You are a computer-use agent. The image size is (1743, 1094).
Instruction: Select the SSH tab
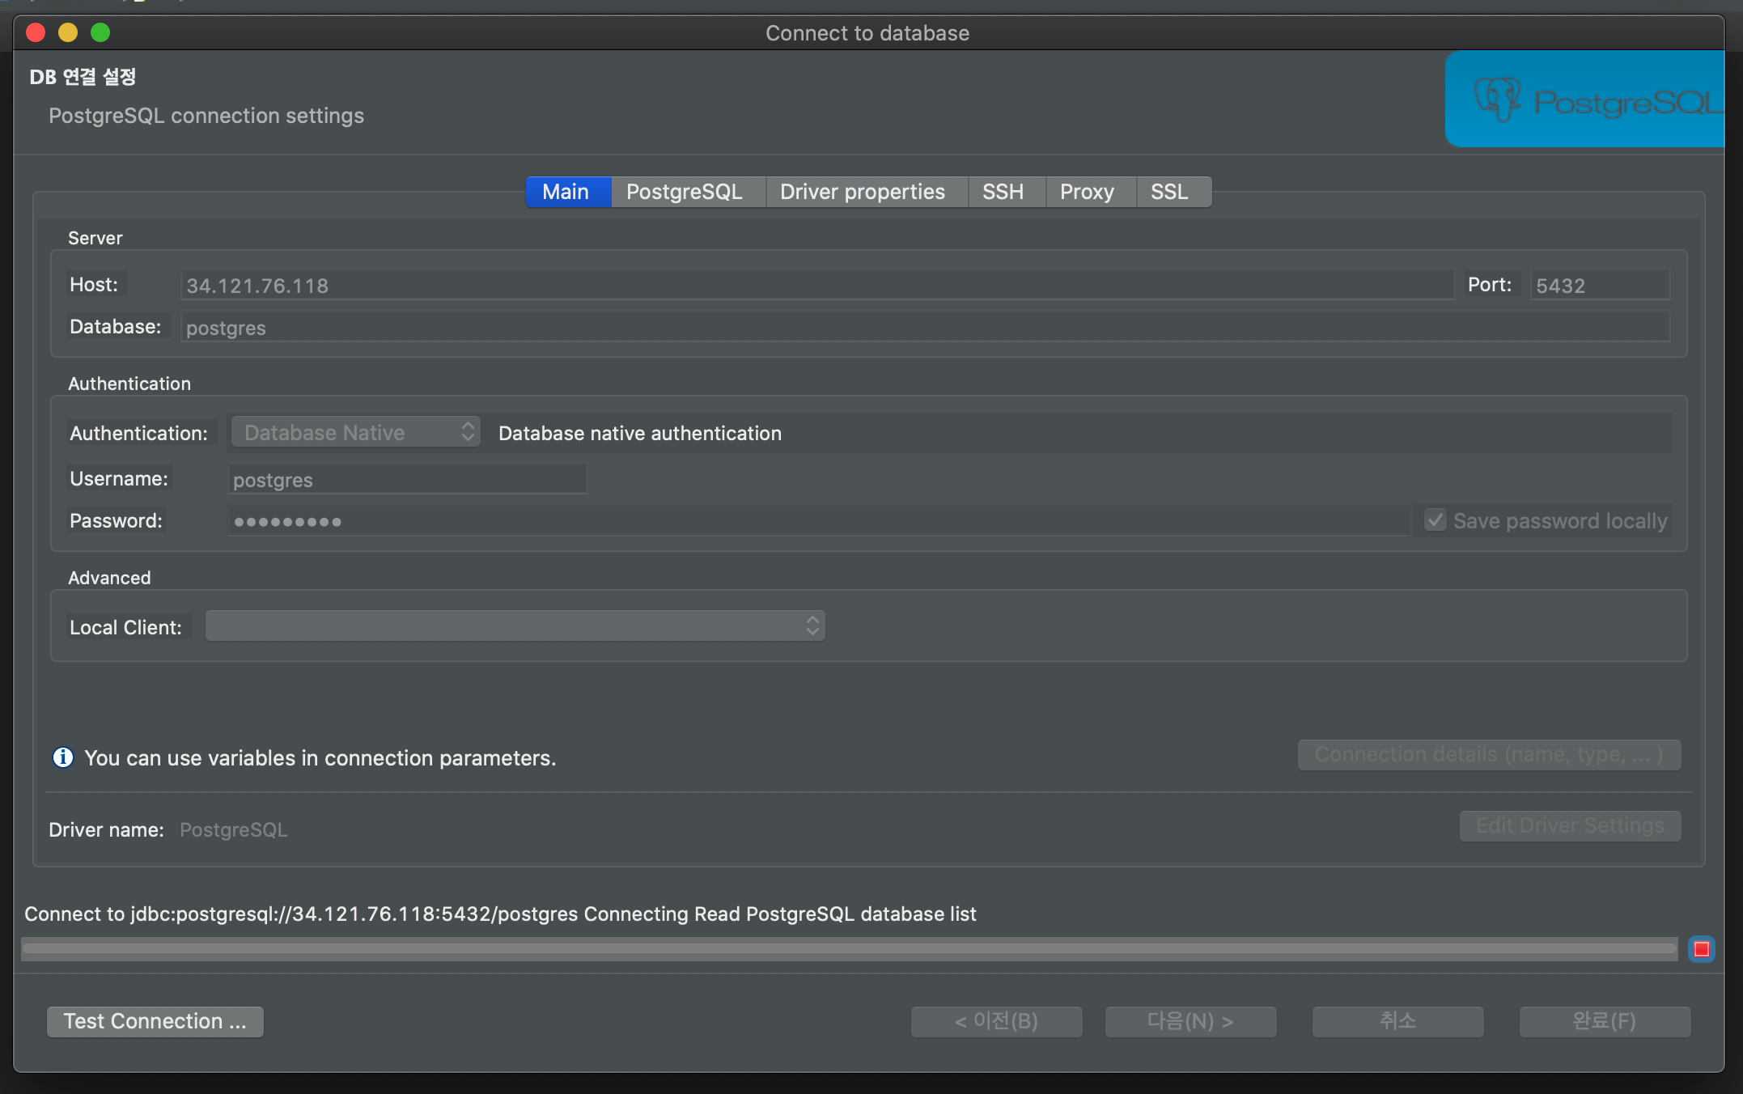[1003, 192]
